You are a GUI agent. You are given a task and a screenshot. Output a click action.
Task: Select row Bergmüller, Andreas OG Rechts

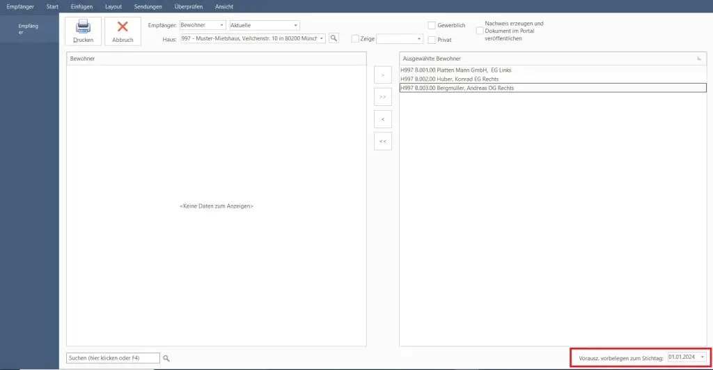(x=553, y=88)
